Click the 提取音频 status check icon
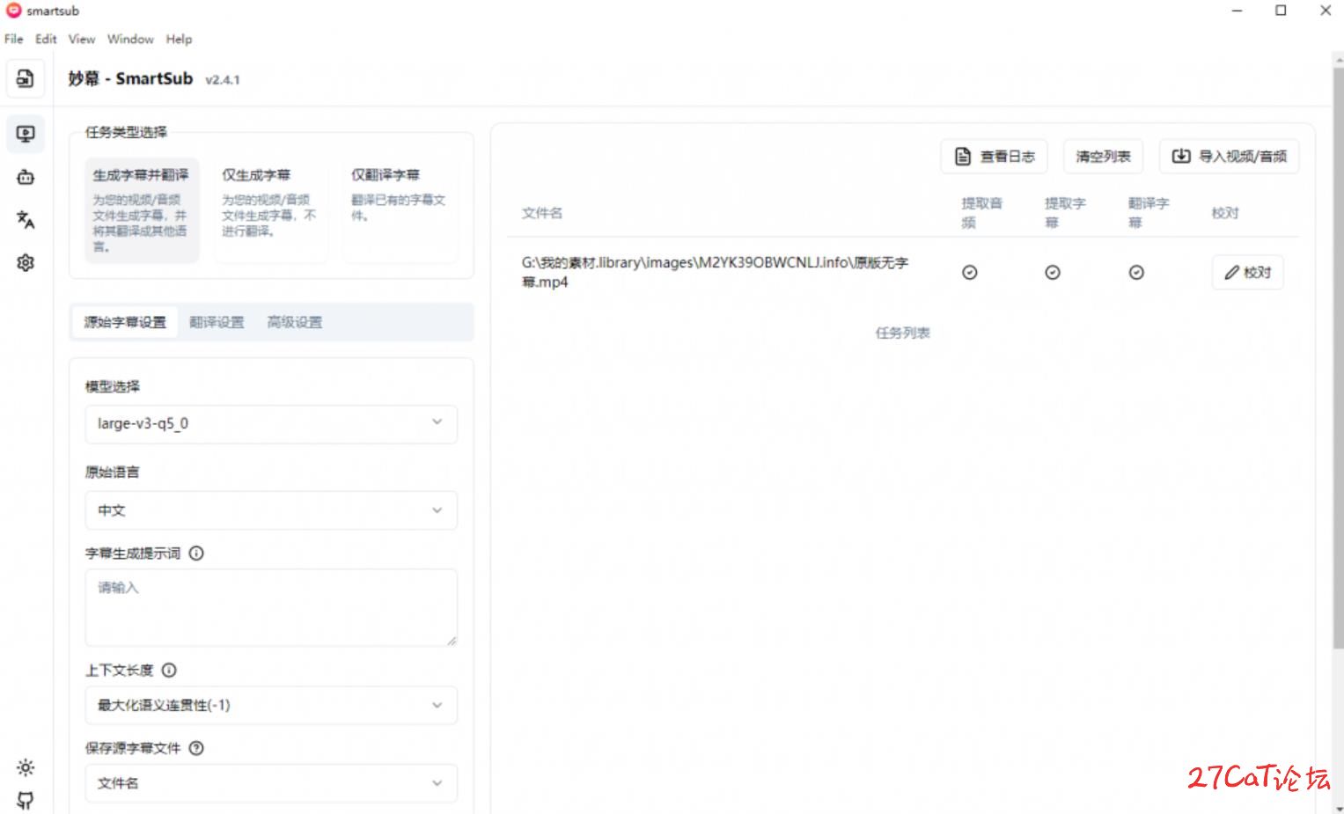 point(969,273)
